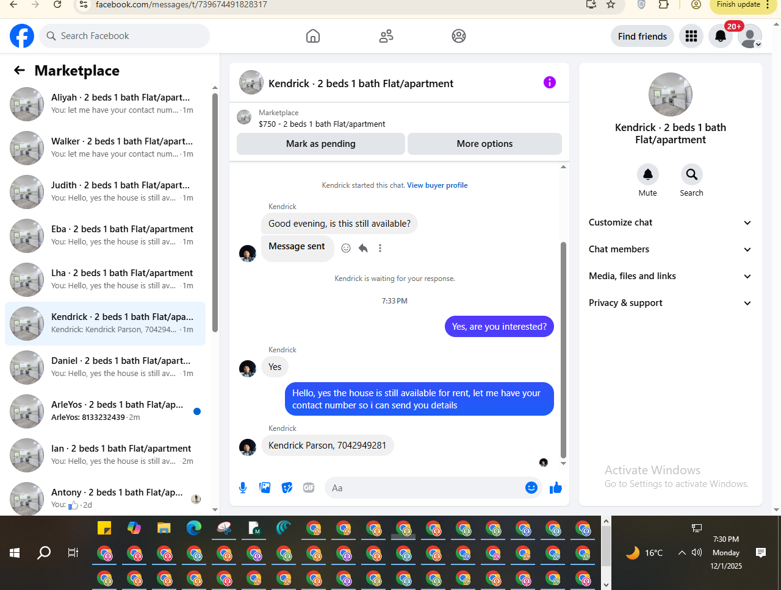Viewport: 781px width, 590px height.
Task: Open the Windows notification center
Action: [x=760, y=553]
